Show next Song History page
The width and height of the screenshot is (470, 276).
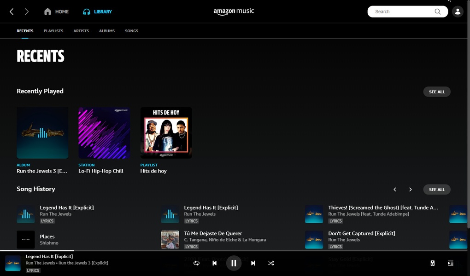(411, 190)
